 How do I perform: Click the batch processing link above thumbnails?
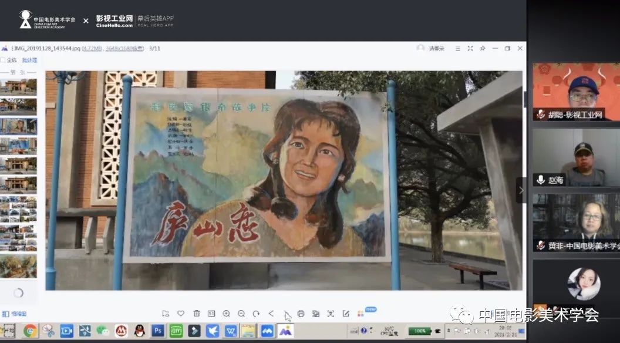[29, 60]
